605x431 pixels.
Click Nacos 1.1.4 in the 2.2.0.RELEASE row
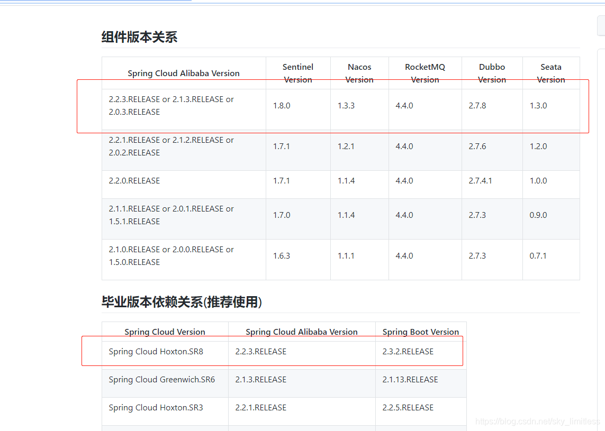[346, 181]
